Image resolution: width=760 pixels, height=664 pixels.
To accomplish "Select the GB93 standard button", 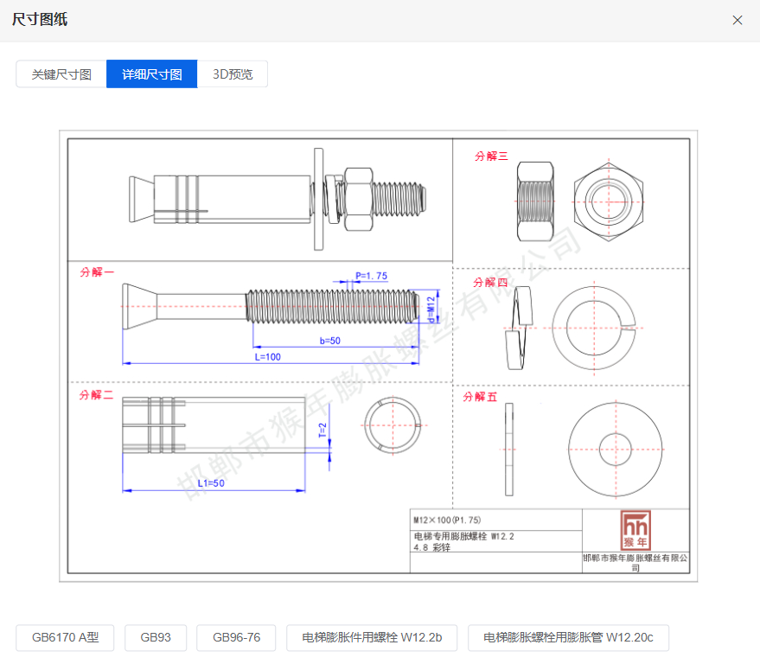I will (x=156, y=638).
